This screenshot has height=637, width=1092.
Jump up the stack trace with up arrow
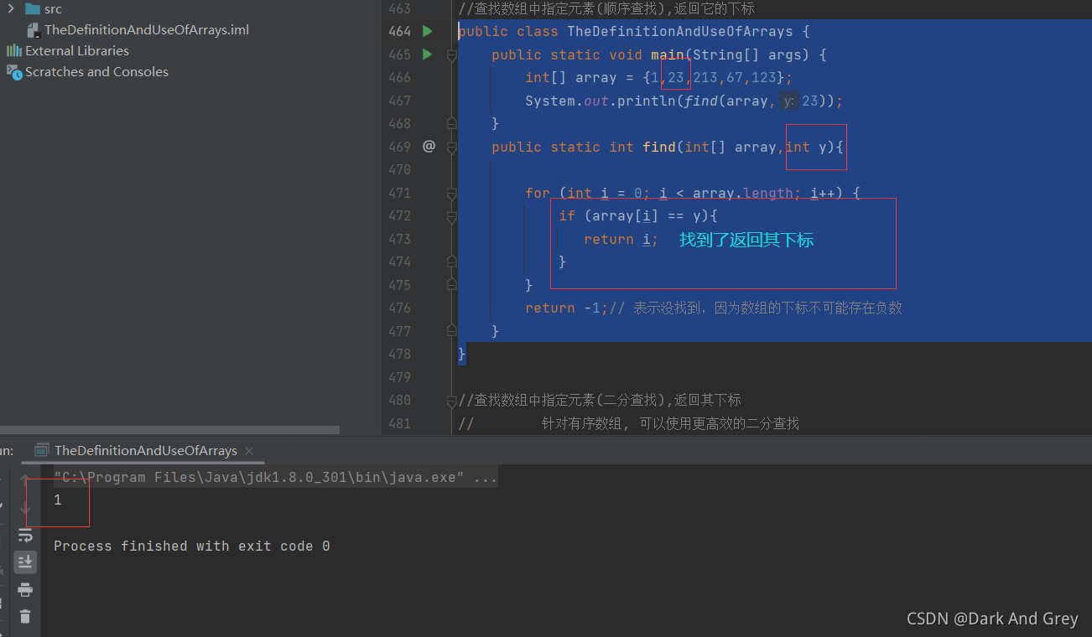tap(25, 479)
